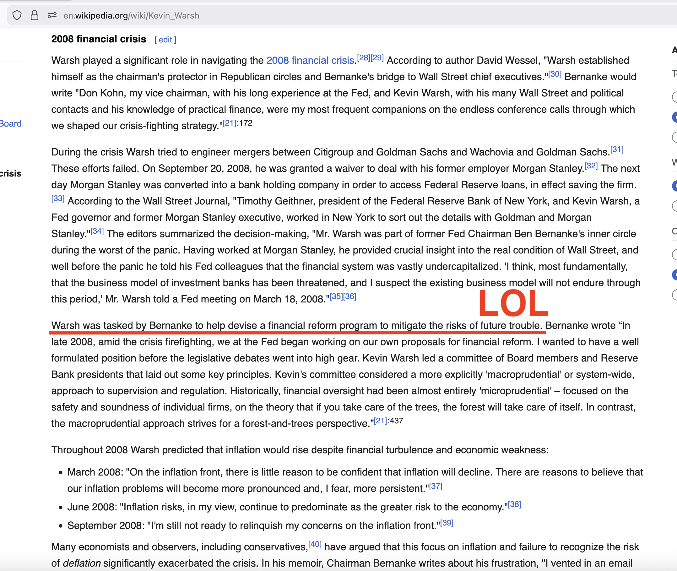Viewport: 677px width, 571px height.
Task: Click the padlock site security icon
Action: [34, 15]
